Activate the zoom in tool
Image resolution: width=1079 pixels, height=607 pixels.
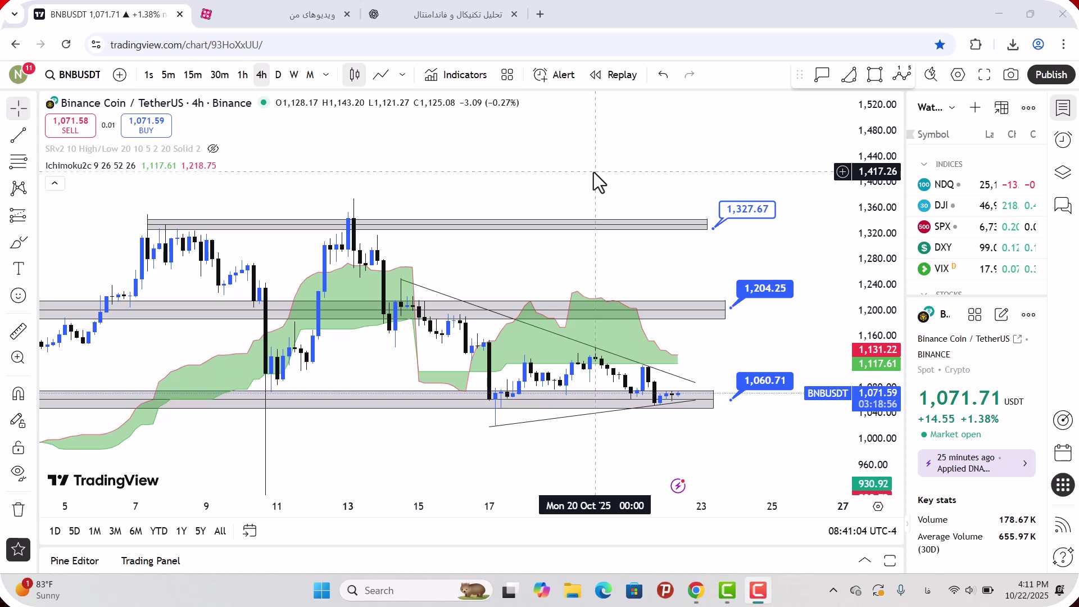tap(18, 357)
